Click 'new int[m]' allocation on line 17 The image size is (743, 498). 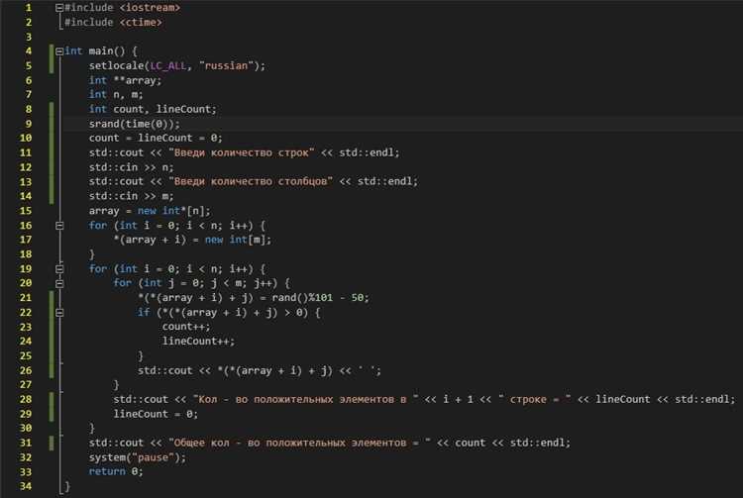pos(238,240)
